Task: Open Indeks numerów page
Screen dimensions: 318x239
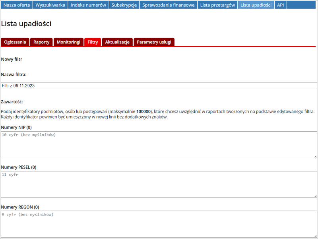Action: coord(88,5)
